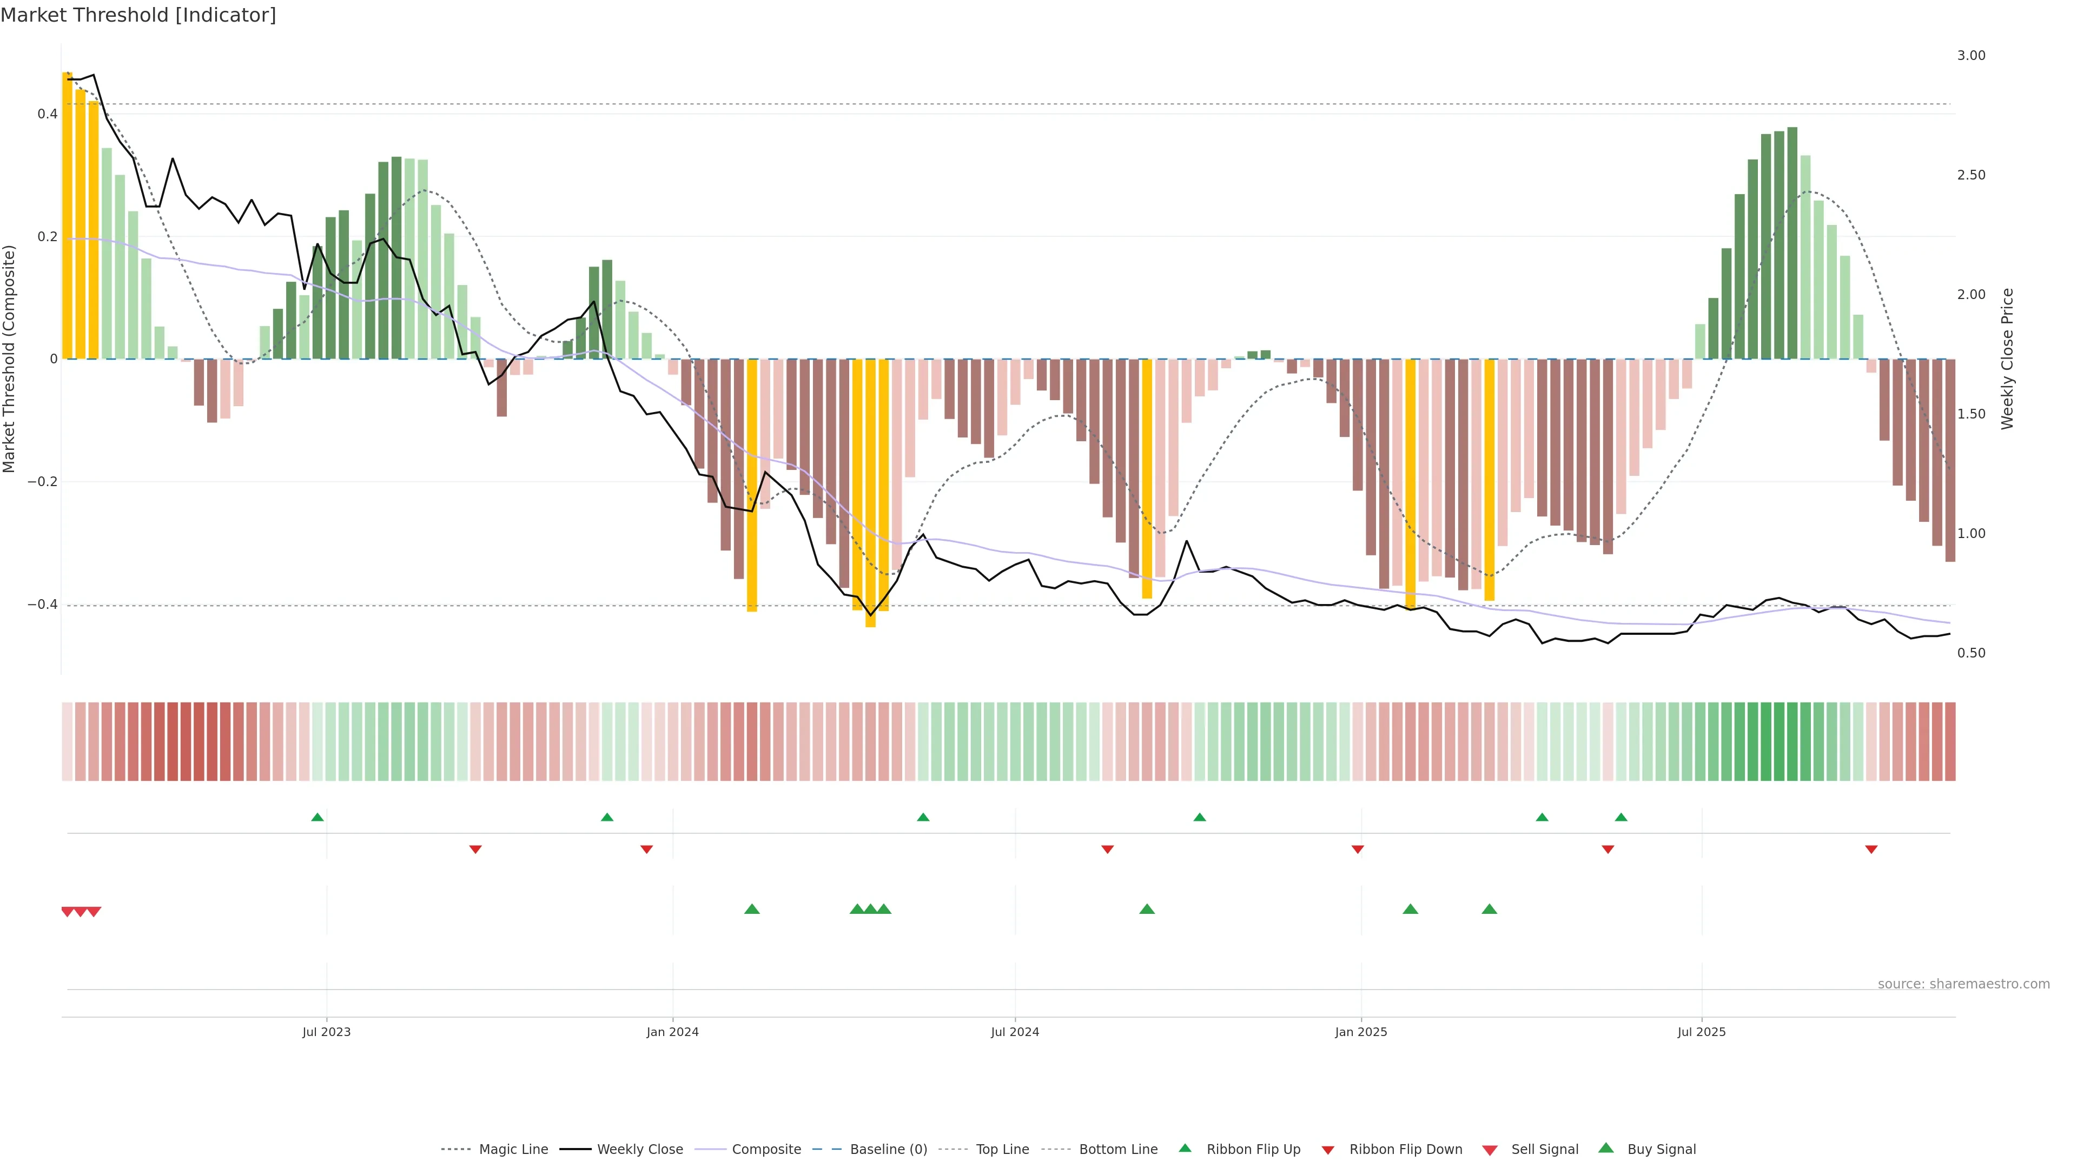Click the Ribbon Flip Down legend triangle icon

click(1328, 1150)
